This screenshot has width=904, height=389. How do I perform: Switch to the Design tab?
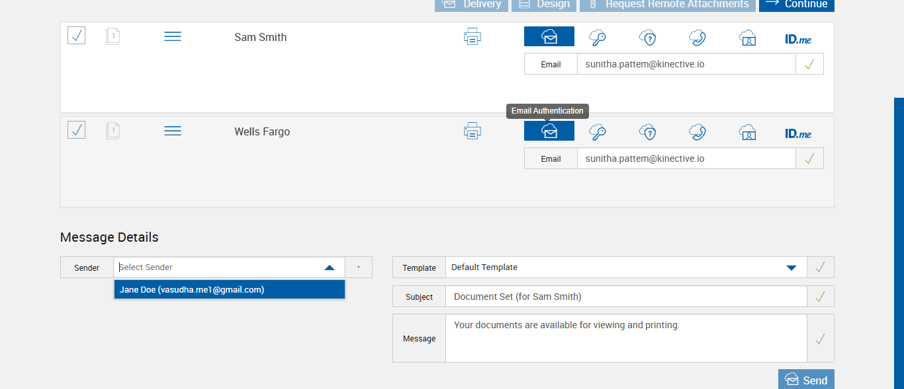pos(543,5)
